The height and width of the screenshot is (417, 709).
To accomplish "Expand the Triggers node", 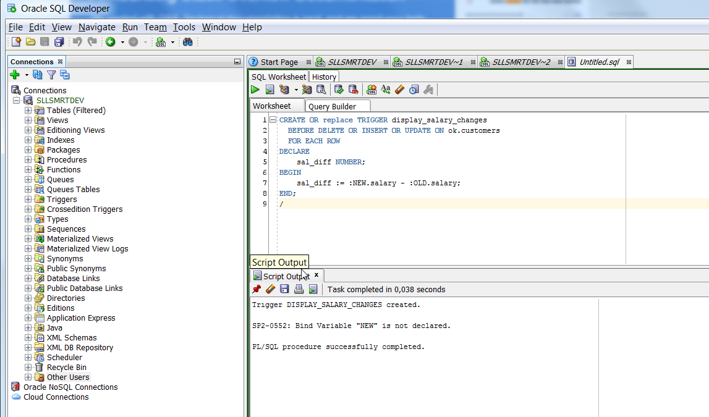I will tap(28, 200).
